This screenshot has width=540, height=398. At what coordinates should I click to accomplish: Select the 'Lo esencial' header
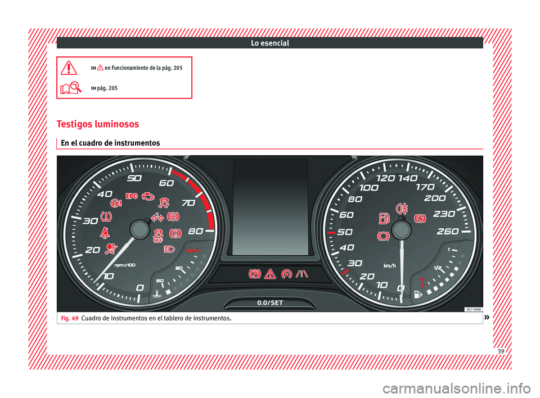tap(269, 43)
